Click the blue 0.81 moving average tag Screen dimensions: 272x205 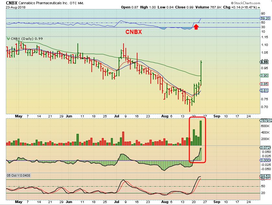coord(264,91)
